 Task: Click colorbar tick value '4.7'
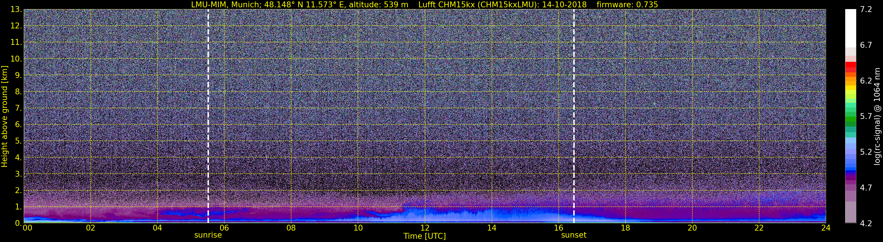(866, 188)
